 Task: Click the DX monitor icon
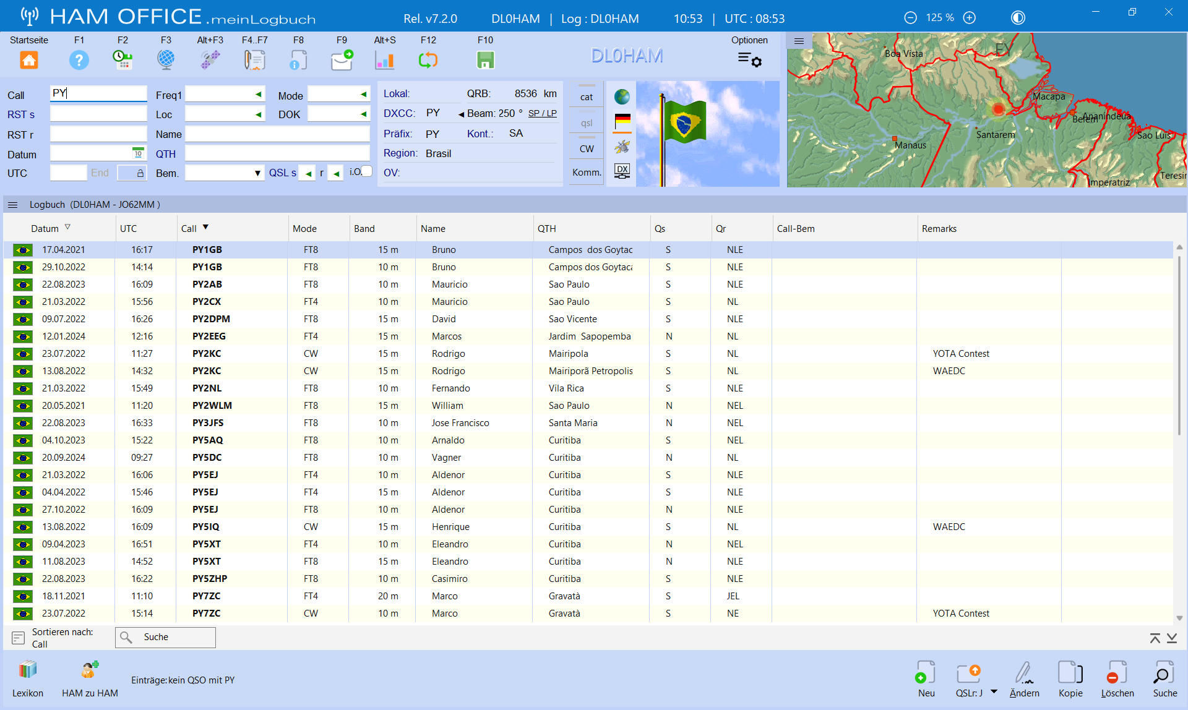coord(622,171)
